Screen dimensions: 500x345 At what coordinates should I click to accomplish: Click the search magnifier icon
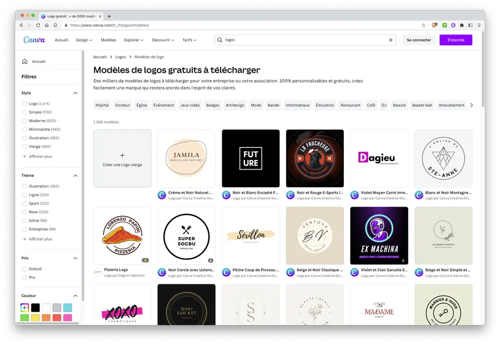point(219,40)
